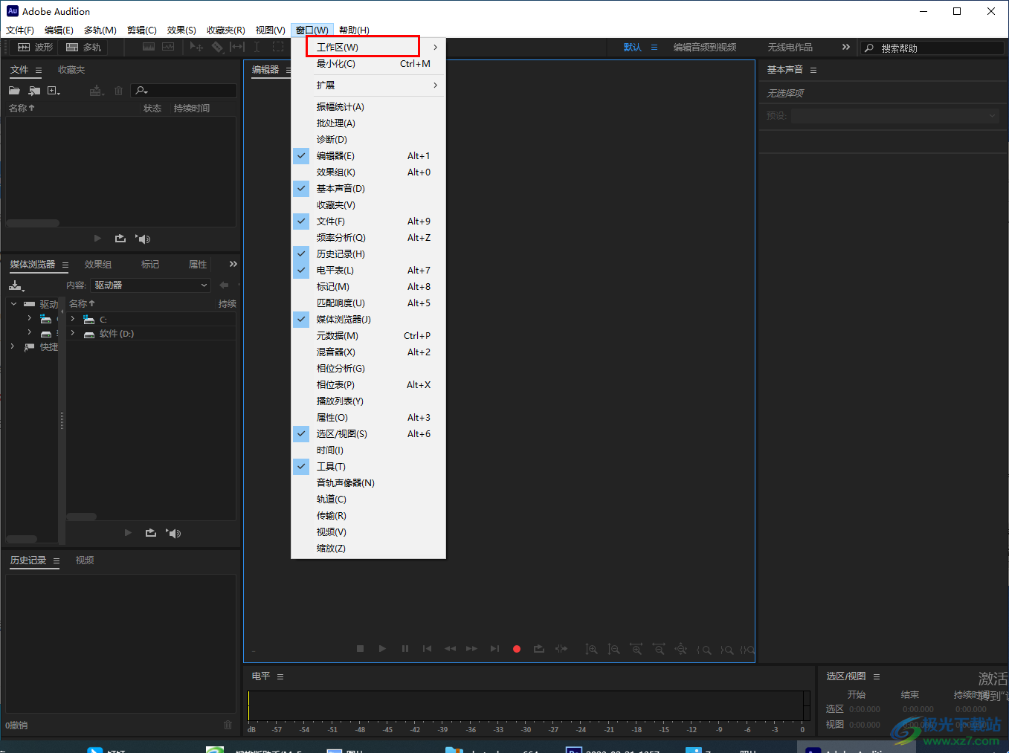1009x753 pixels.
Task: Click the zoom in amplitude icon
Action: [x=591, y=649]
